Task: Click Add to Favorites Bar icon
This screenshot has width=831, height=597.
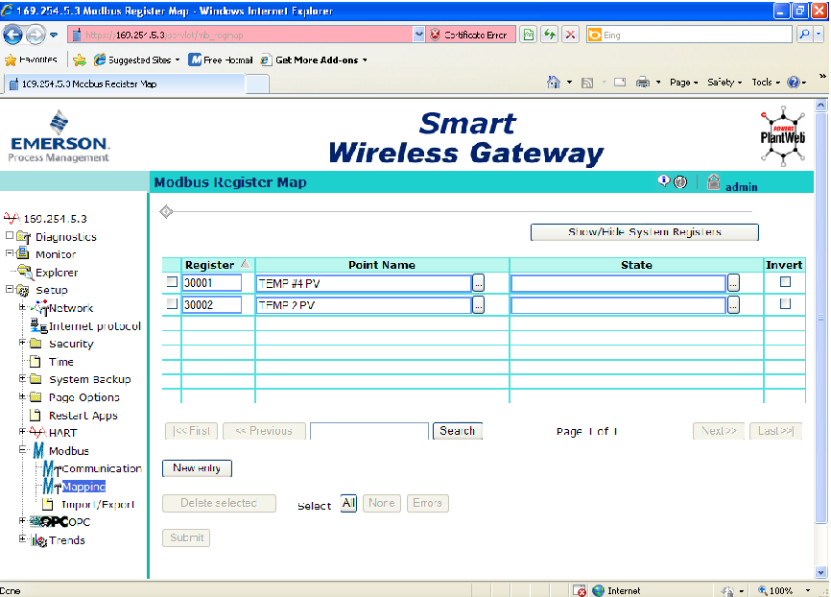Action: pos(80,60)
